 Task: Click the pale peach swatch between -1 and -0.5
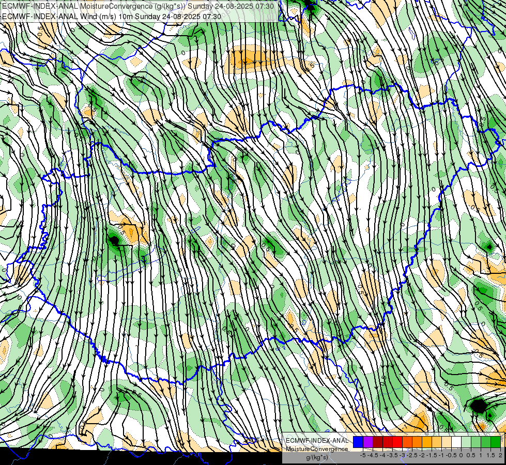coord(447,442)
